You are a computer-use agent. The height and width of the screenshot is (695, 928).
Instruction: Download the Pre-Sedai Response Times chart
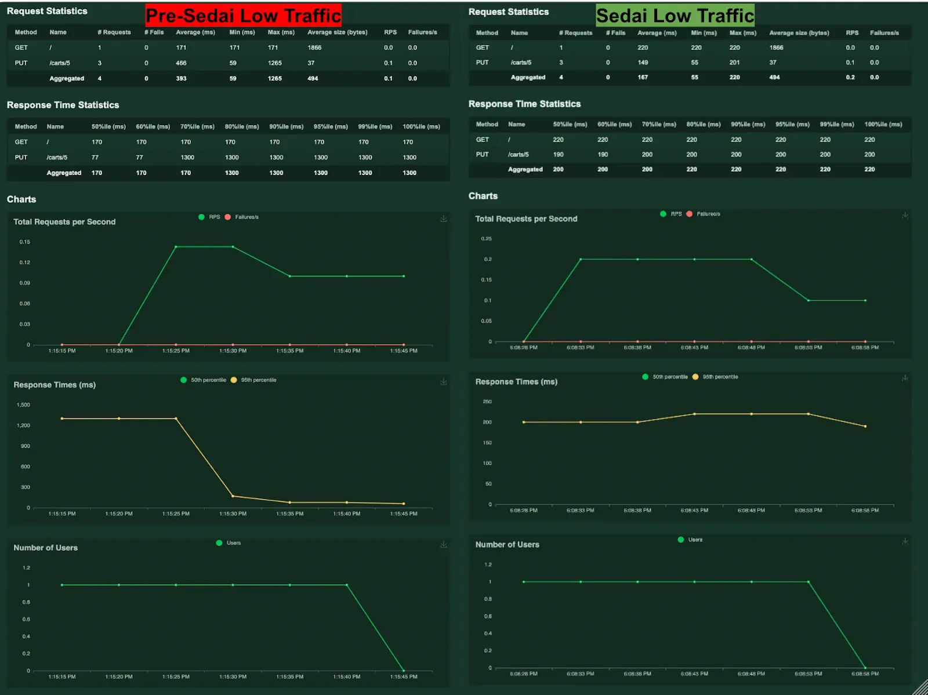point(444,382)
